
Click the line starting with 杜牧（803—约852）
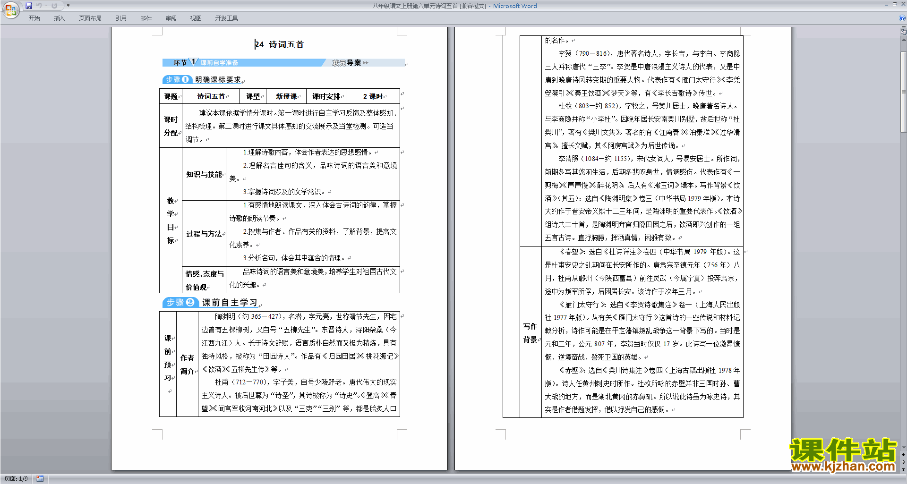pos(648,106)
